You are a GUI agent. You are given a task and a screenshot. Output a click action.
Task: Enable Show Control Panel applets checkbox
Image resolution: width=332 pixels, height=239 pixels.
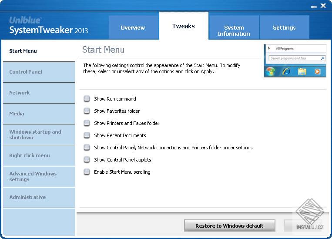point(87,159)
